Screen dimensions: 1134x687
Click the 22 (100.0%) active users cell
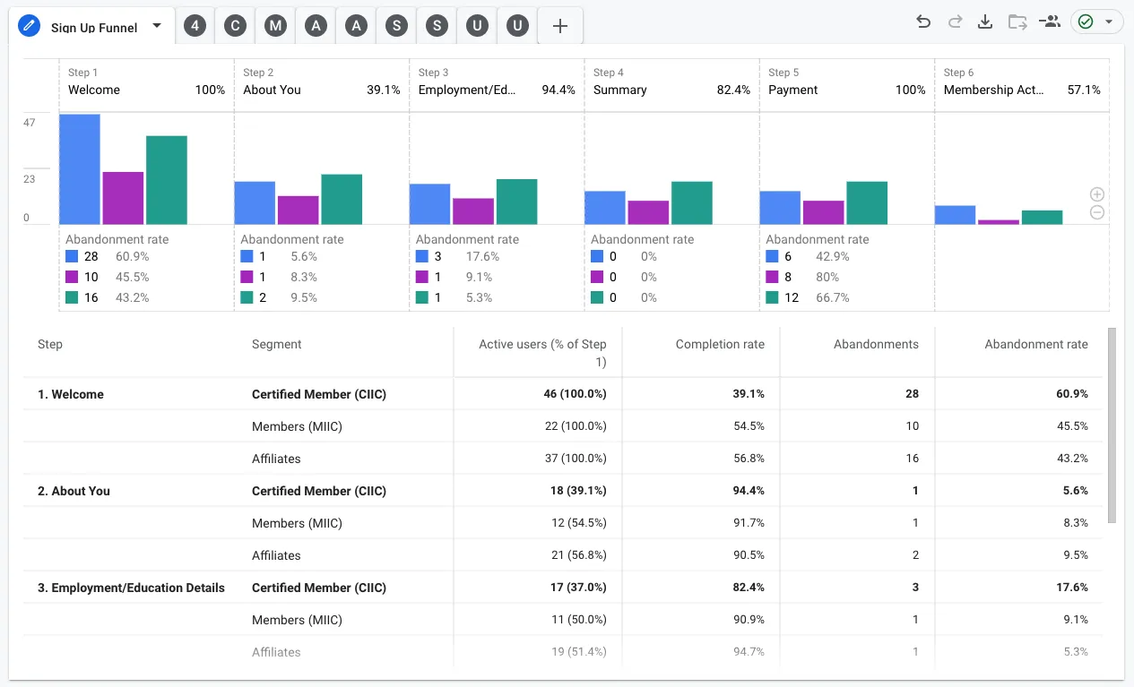[x=575, y=426]
